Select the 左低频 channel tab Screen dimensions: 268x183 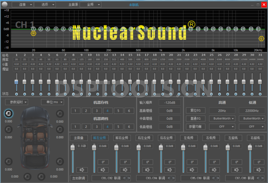[189, 138]
